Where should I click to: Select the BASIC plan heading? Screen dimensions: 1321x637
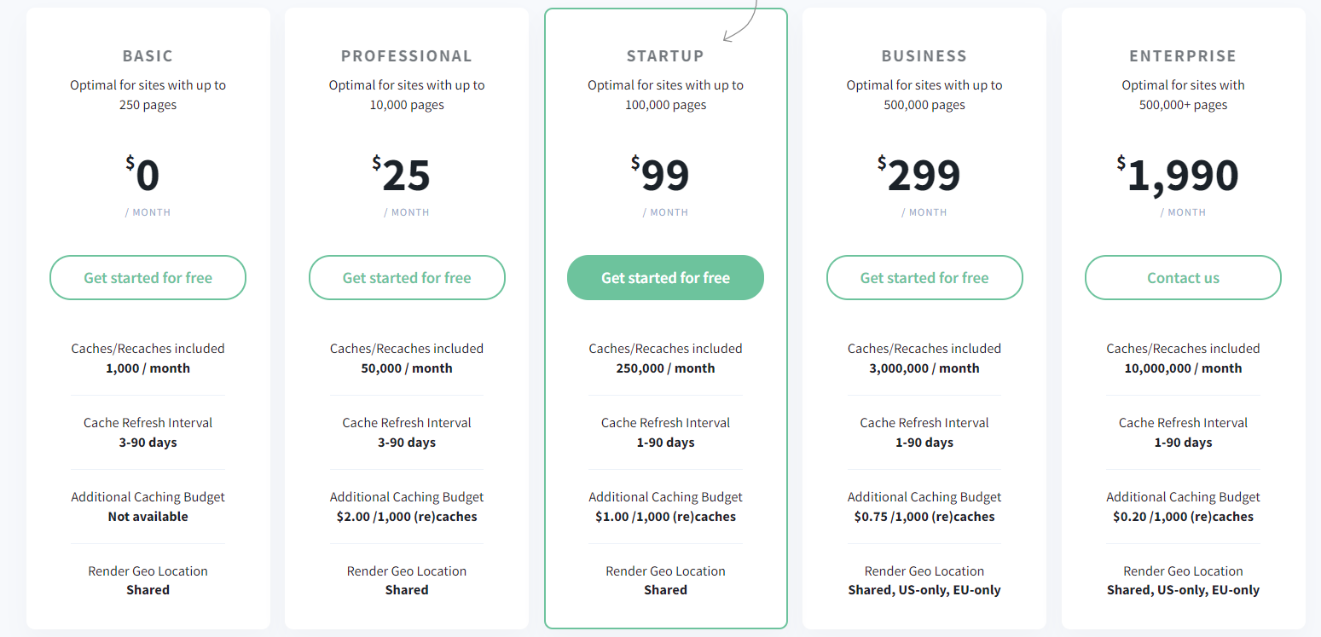point(148,56)
